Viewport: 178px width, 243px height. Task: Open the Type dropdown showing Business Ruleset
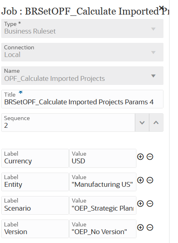click(82, 29)
